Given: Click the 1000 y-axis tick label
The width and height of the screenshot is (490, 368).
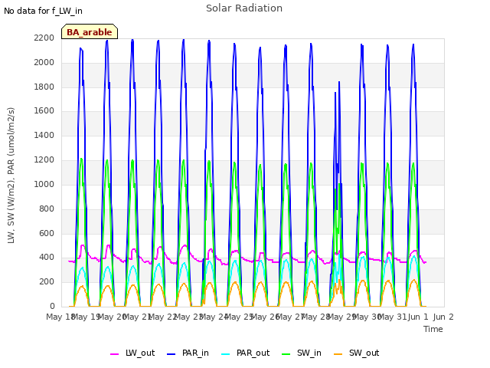Looking at the screenshot, I should click(x=44, y=184).
